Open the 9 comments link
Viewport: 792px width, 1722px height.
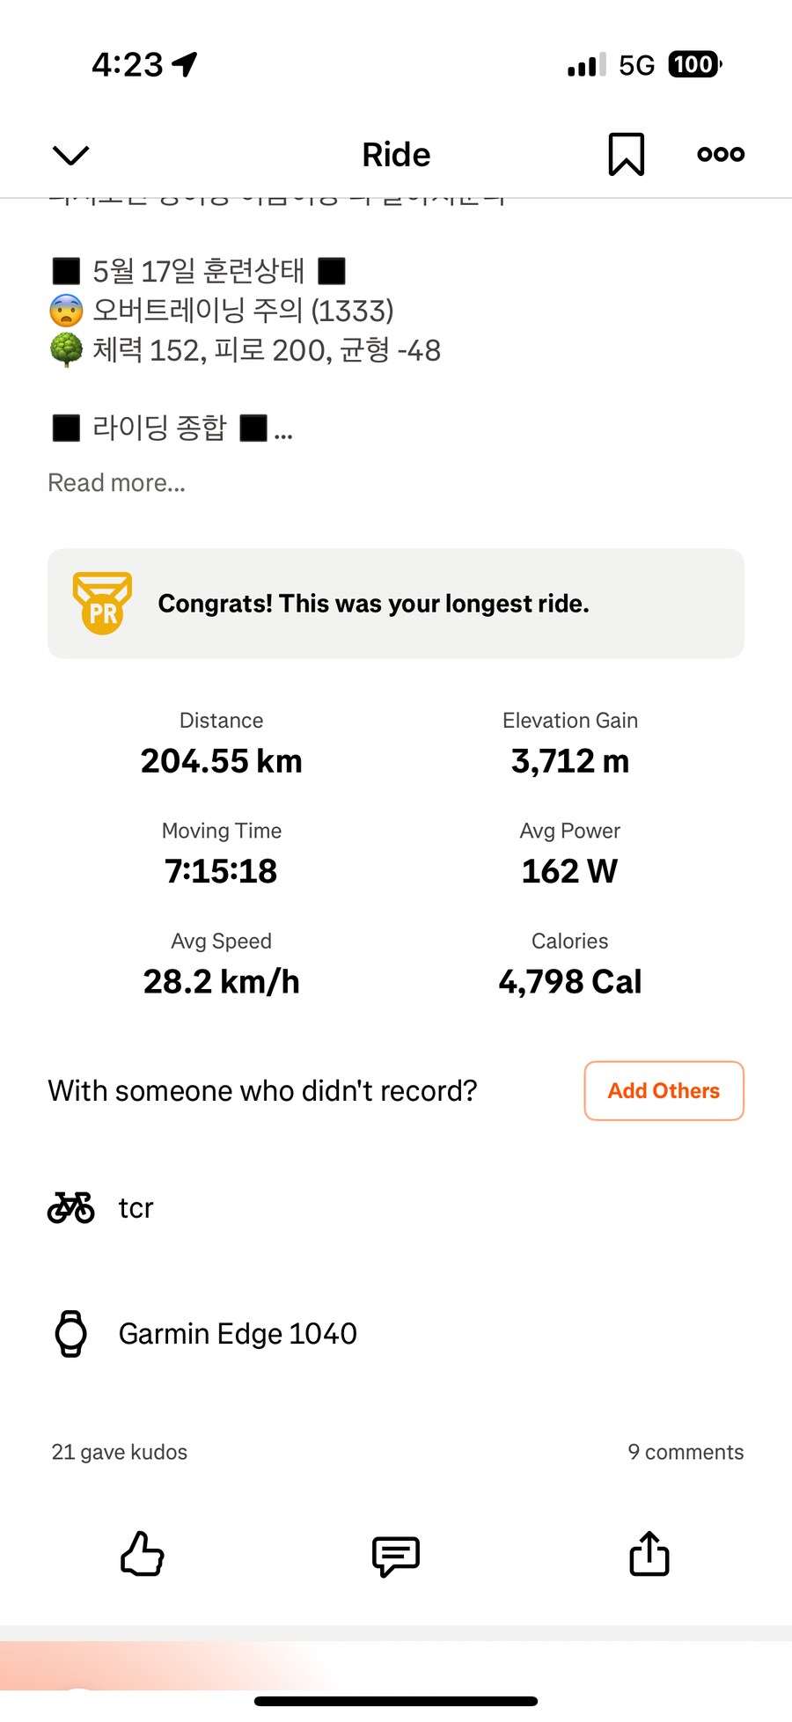coord(686,1452)
